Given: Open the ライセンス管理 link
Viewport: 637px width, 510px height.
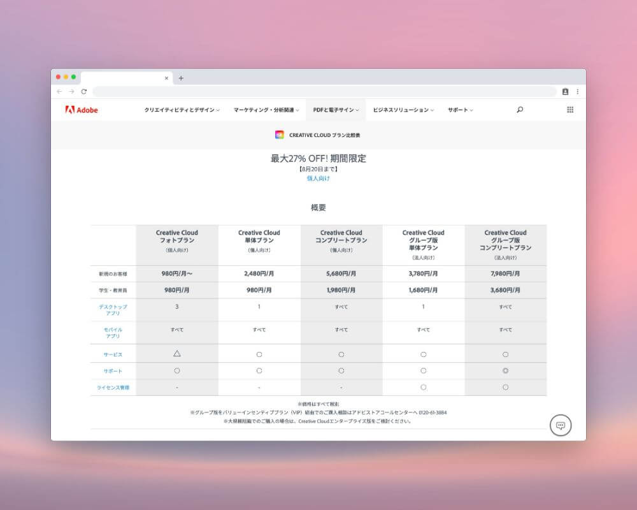Looking at the screenshot, I should [113, 388].
